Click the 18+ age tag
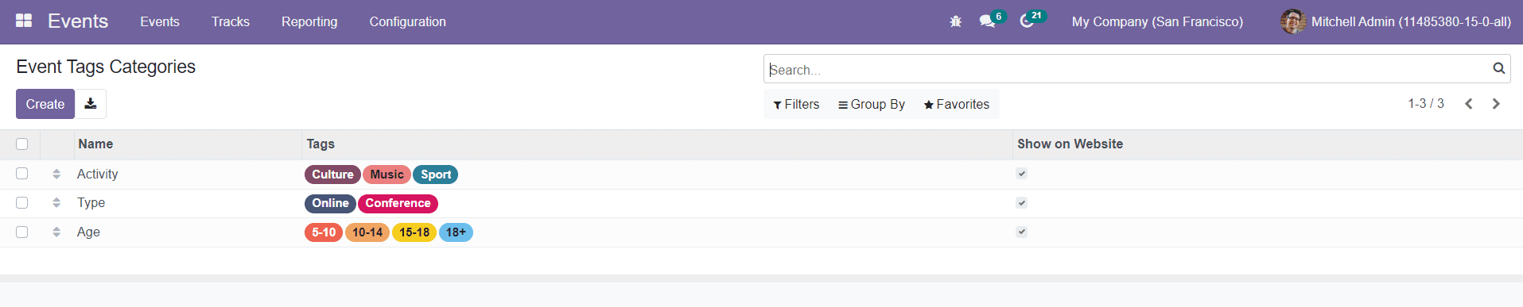The image size is (1523, 307). 456,232
